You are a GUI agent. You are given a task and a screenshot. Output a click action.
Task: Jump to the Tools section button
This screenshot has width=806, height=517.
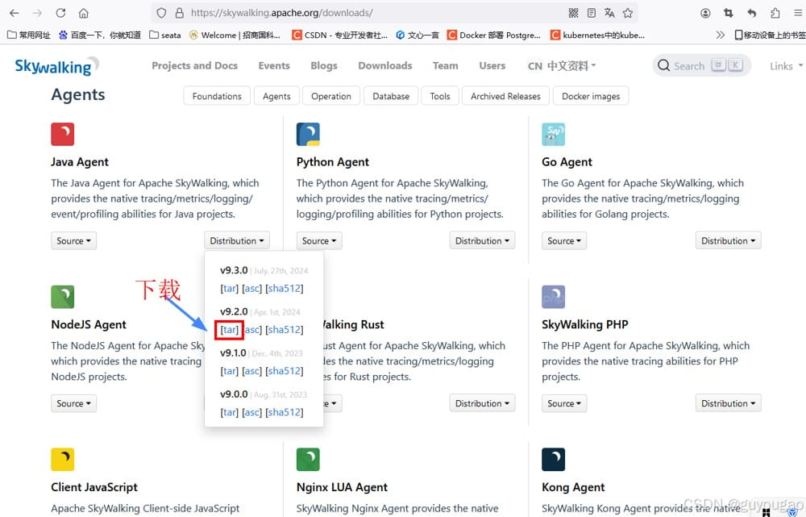pyautogui.click(x=440, y=96)
